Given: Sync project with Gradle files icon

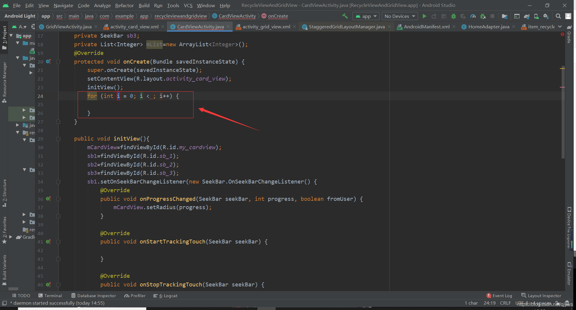Looking at the screenshot, I should pyautogui.click(x=527, y=16).
